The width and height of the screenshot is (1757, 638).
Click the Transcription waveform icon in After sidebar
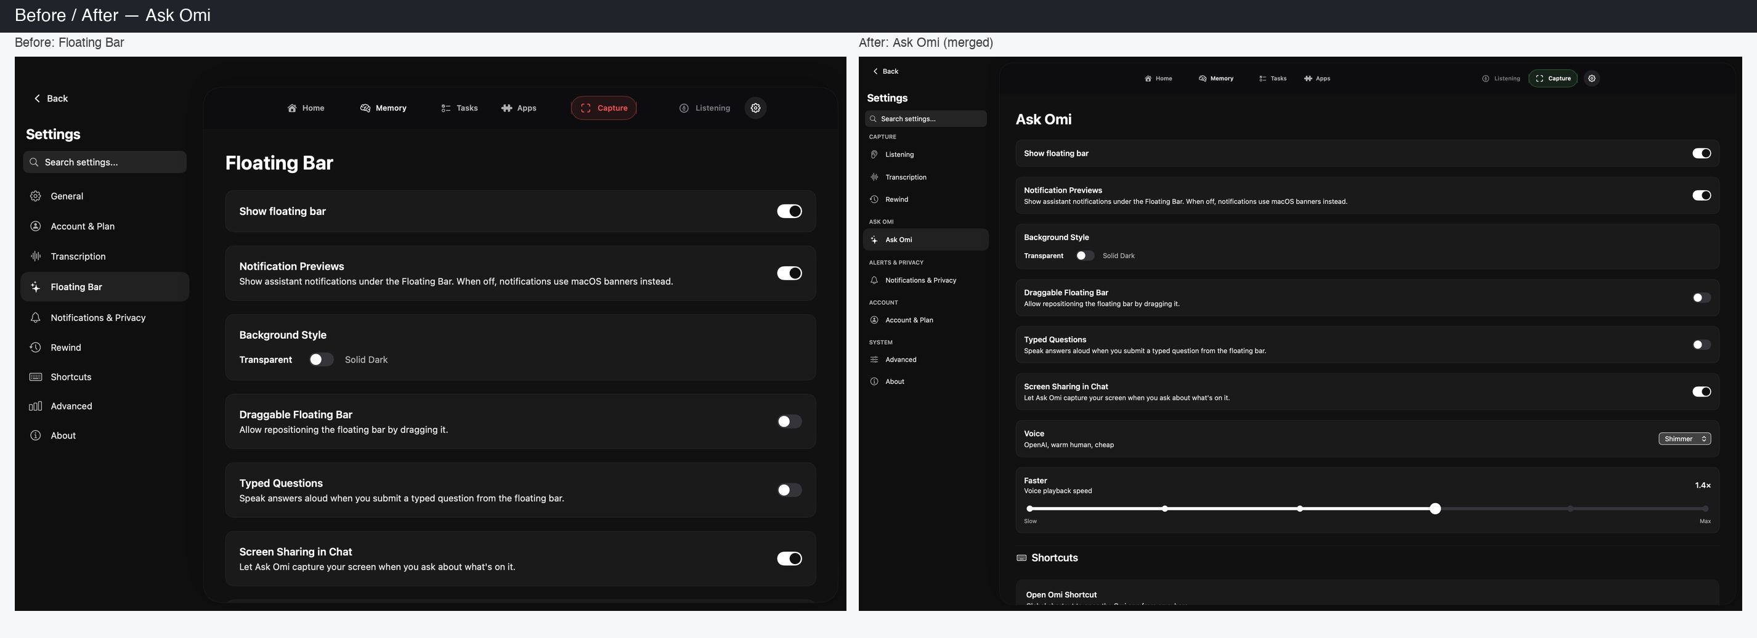tap(874, 177)
